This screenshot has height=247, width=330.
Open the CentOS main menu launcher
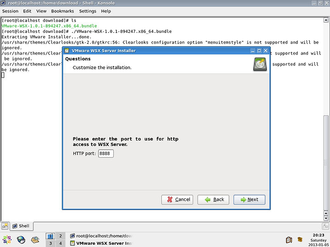(x=7, y=240)
